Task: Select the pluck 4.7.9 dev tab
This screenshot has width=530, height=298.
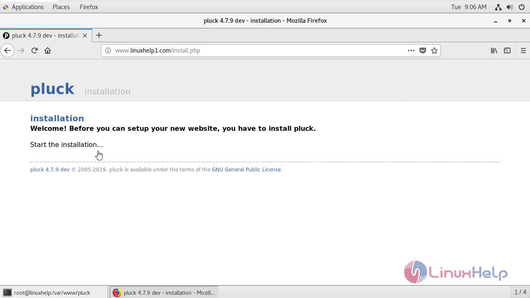Action: (x=45, y=36)
